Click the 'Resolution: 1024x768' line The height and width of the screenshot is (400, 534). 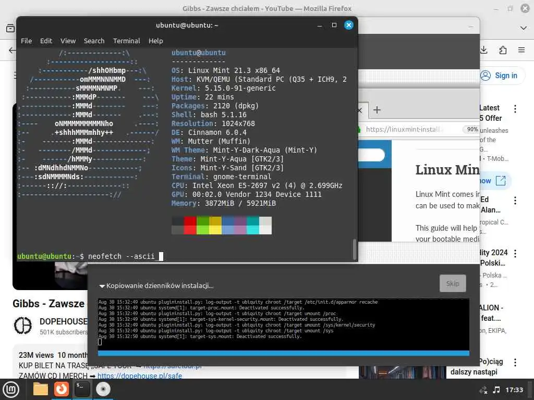(213, 123)
